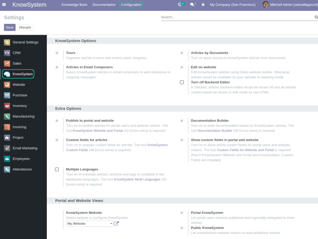This screenshot has width=318, height=239.
Task: Click the CRM handshake icon
Action: [x=7, y=53]
